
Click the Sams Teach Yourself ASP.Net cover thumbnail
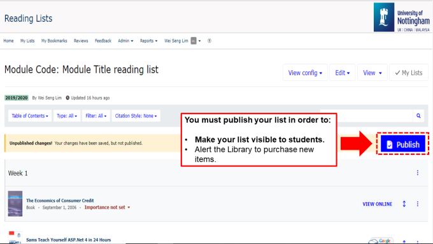(x=15, y=238)
